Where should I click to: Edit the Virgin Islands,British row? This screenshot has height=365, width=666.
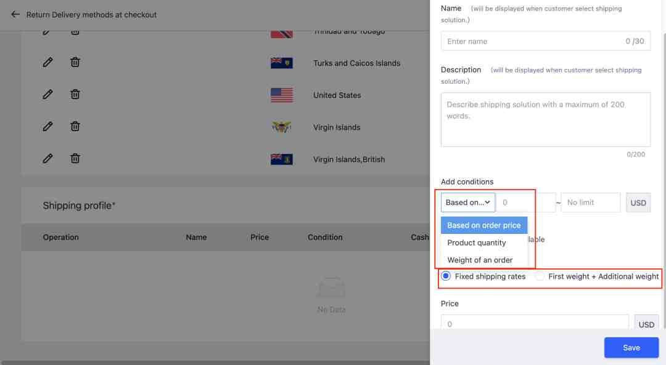pos(47,159)
